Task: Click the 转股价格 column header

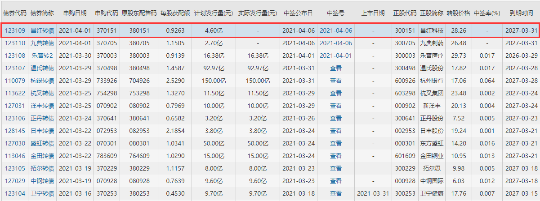Action: [458, 13]
